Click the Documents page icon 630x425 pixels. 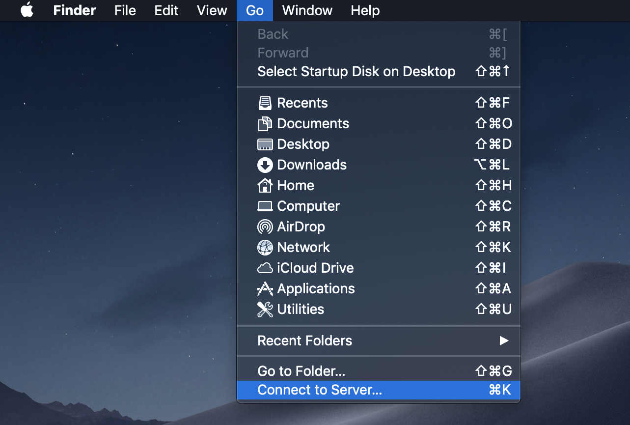click(x=265, y=123)
